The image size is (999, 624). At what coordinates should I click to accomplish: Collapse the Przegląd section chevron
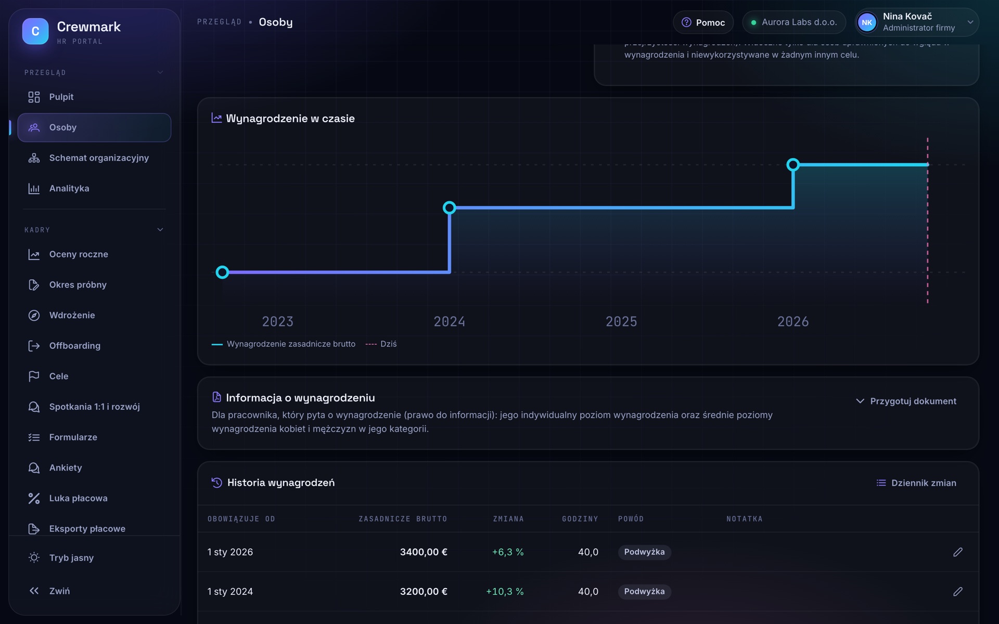(x=160, y=72)
